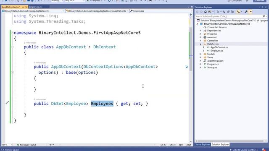Screen dimensions: 269x151
Task: Click No issues found status indicator
Action: pyautogui.click(x=26, y=145)
